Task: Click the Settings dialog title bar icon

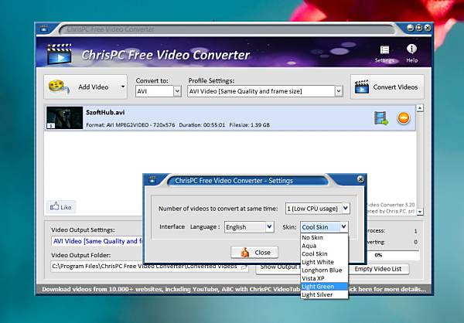Action: (152, 179)
